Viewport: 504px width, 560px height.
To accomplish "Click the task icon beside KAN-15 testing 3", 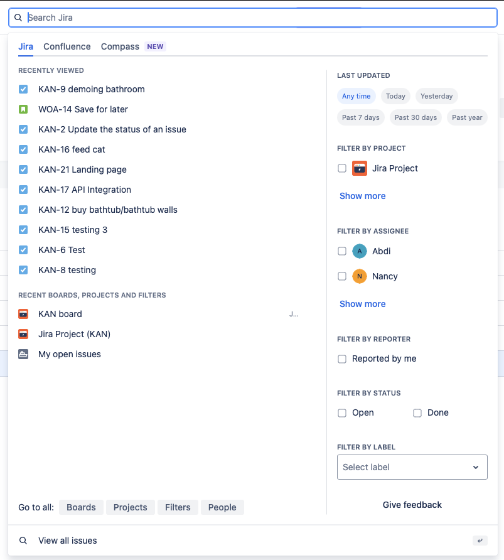I will coord(23,230).
